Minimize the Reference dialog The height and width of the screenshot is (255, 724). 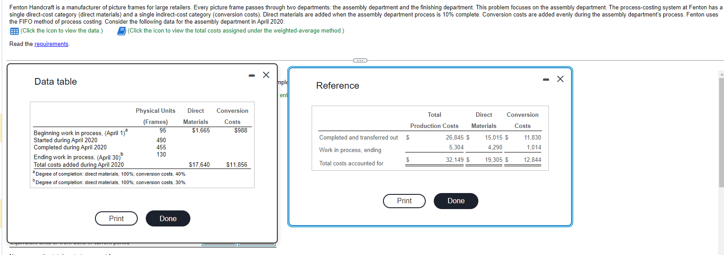pos(546,79)
